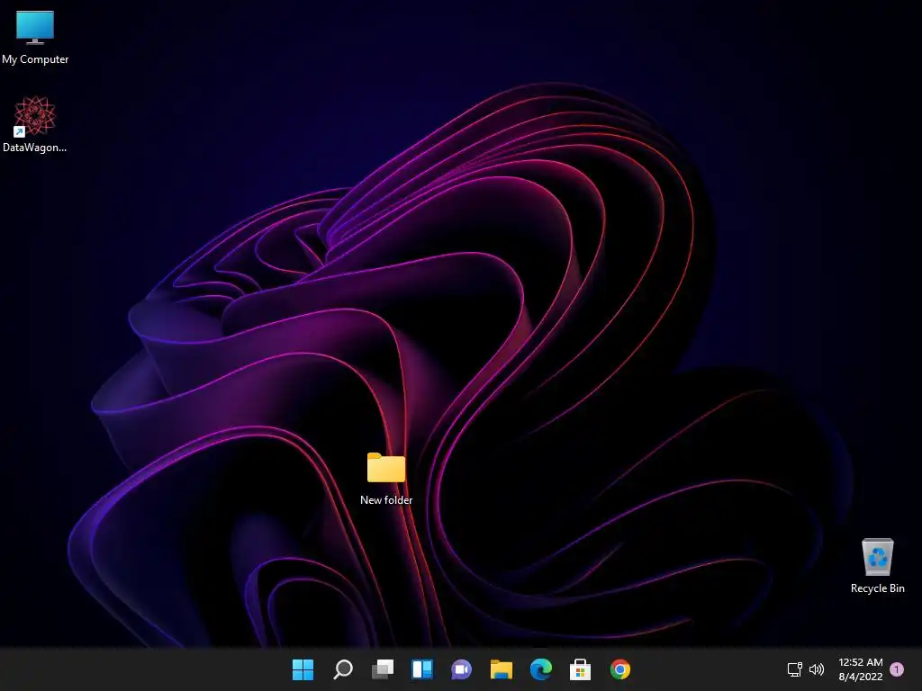
Task: Open the Windows Start menu
Action: 303,669
